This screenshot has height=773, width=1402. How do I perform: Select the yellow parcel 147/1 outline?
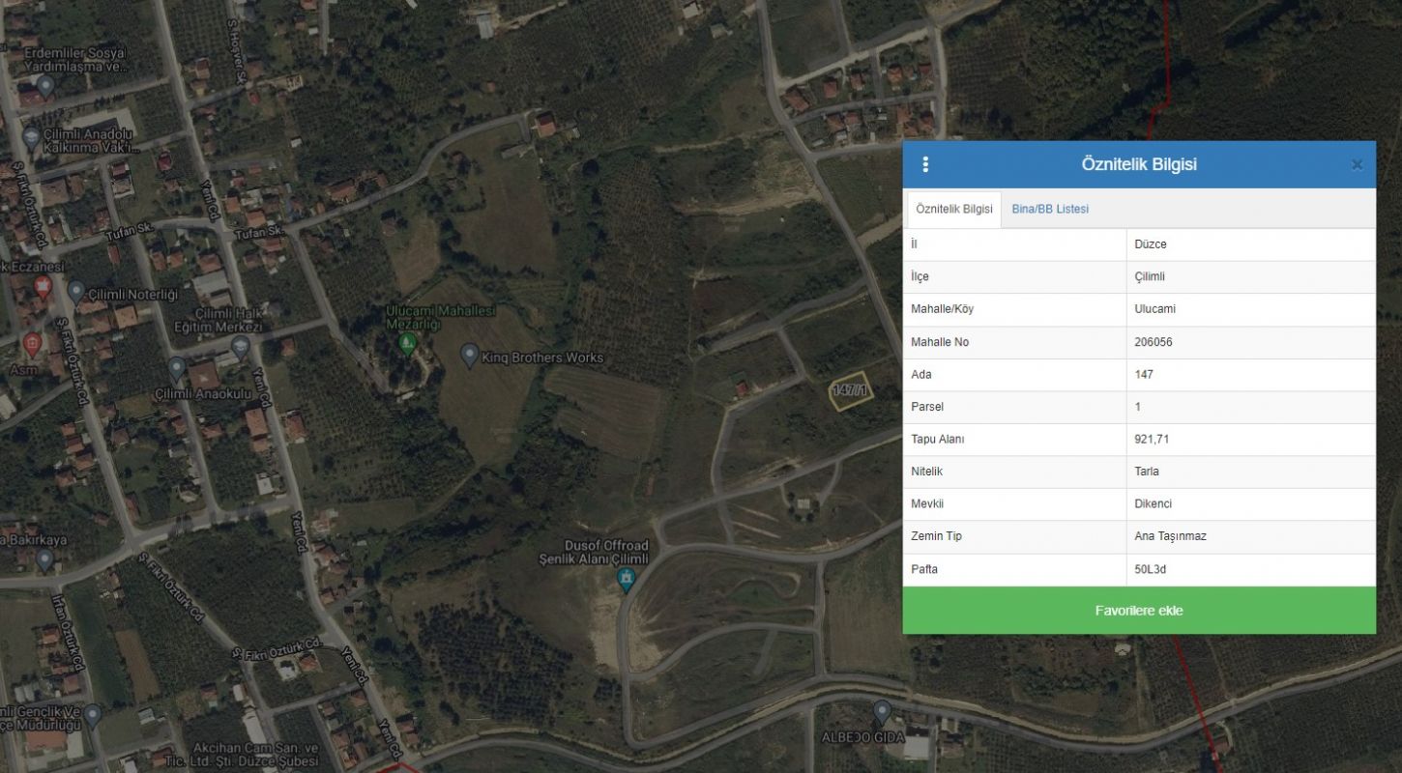[852, 391]
